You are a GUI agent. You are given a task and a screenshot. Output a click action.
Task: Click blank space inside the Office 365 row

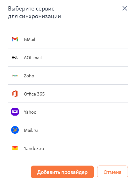(86, 94)
